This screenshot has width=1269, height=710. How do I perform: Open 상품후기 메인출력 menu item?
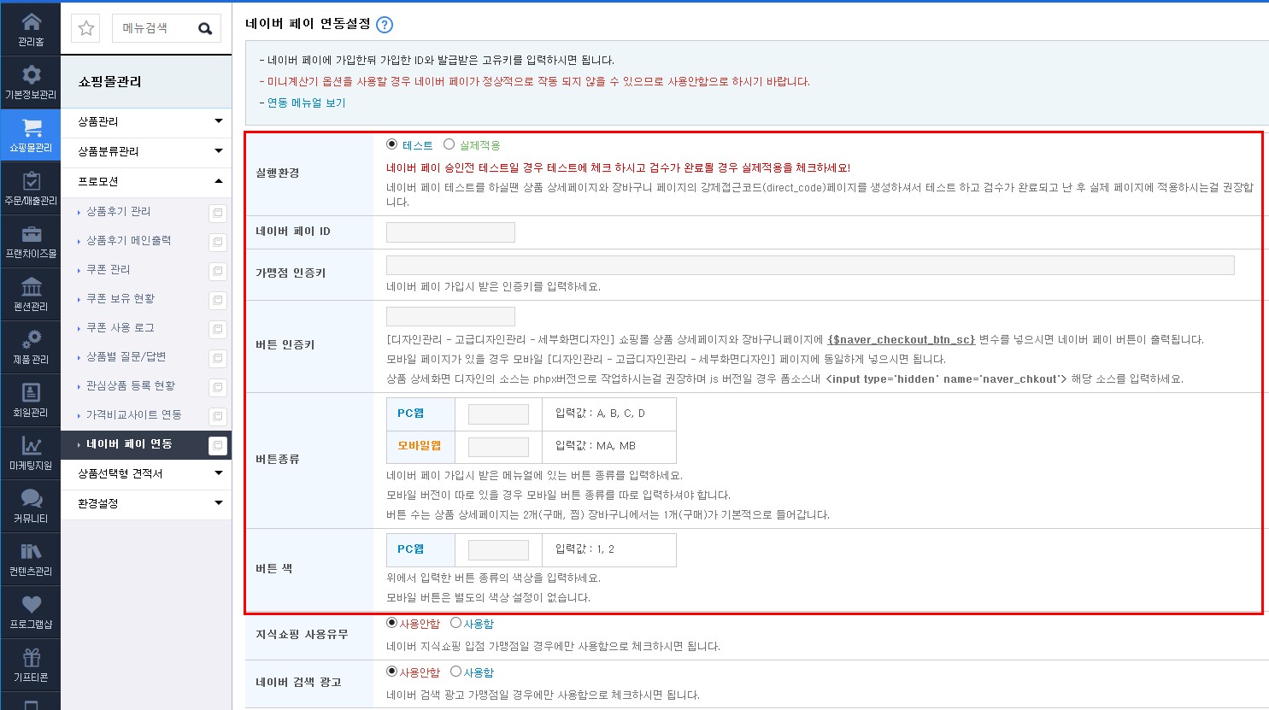click(x=128, y=240)
